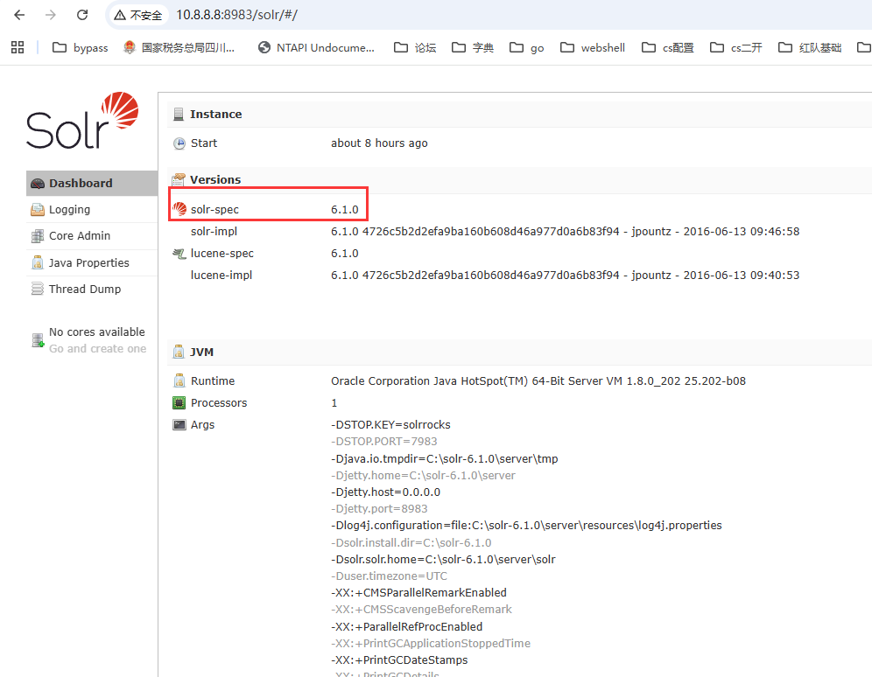Open the NTAPI Undocume... bookmark
Viewport: 872px width, 677px height.
[x=316, y=48]
